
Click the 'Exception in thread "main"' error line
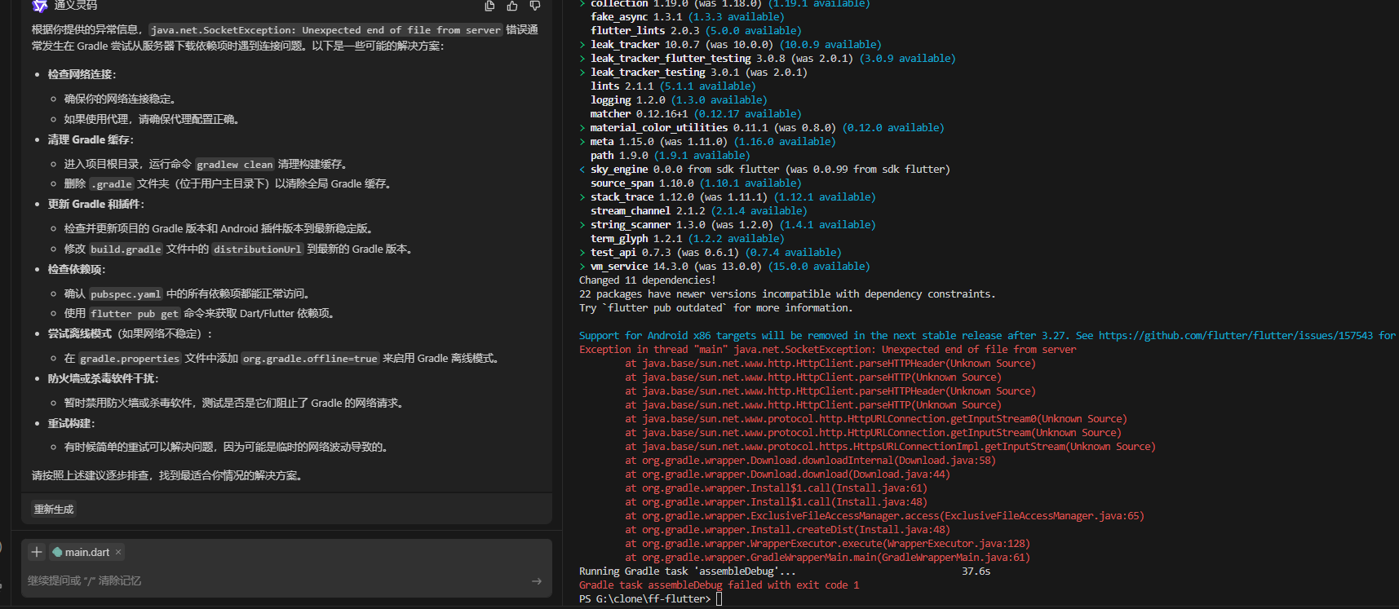tap(827, 350)
